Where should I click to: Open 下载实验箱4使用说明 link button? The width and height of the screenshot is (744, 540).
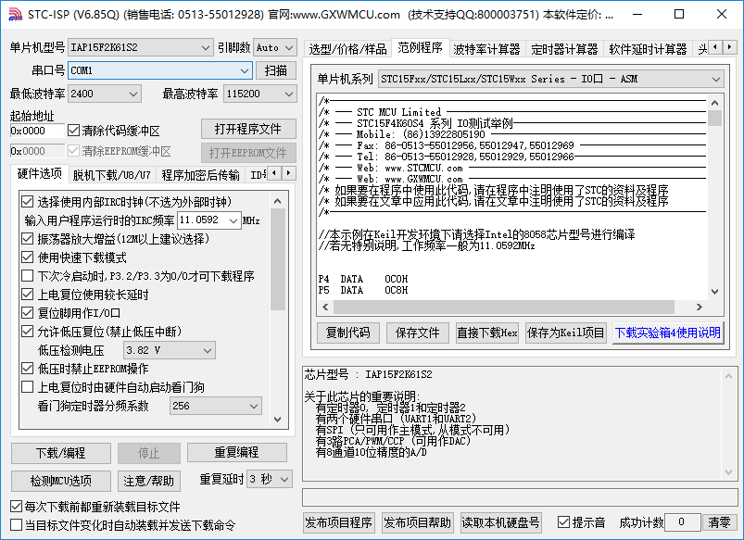coord(668,333)
